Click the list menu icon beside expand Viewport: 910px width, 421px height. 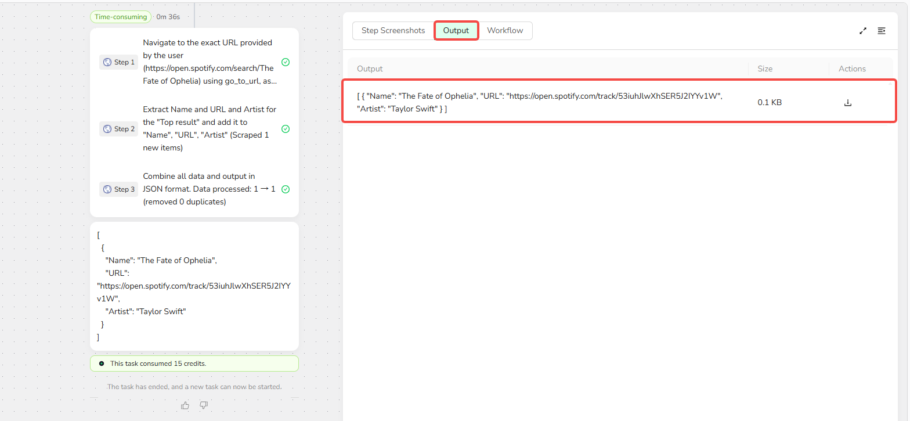[x=882, y=31]
